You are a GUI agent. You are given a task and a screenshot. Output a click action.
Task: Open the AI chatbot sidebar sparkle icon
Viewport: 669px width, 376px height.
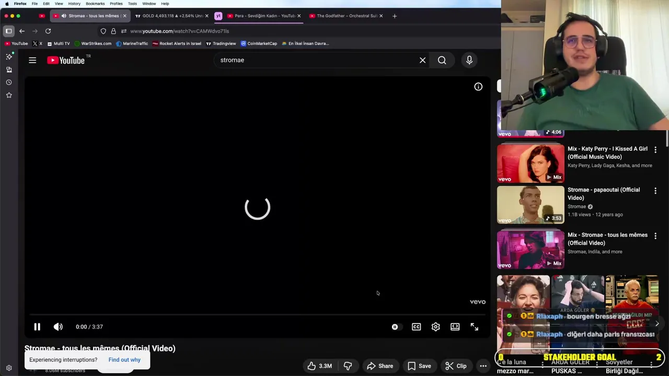pyautogui.click(x=9, y=56)
